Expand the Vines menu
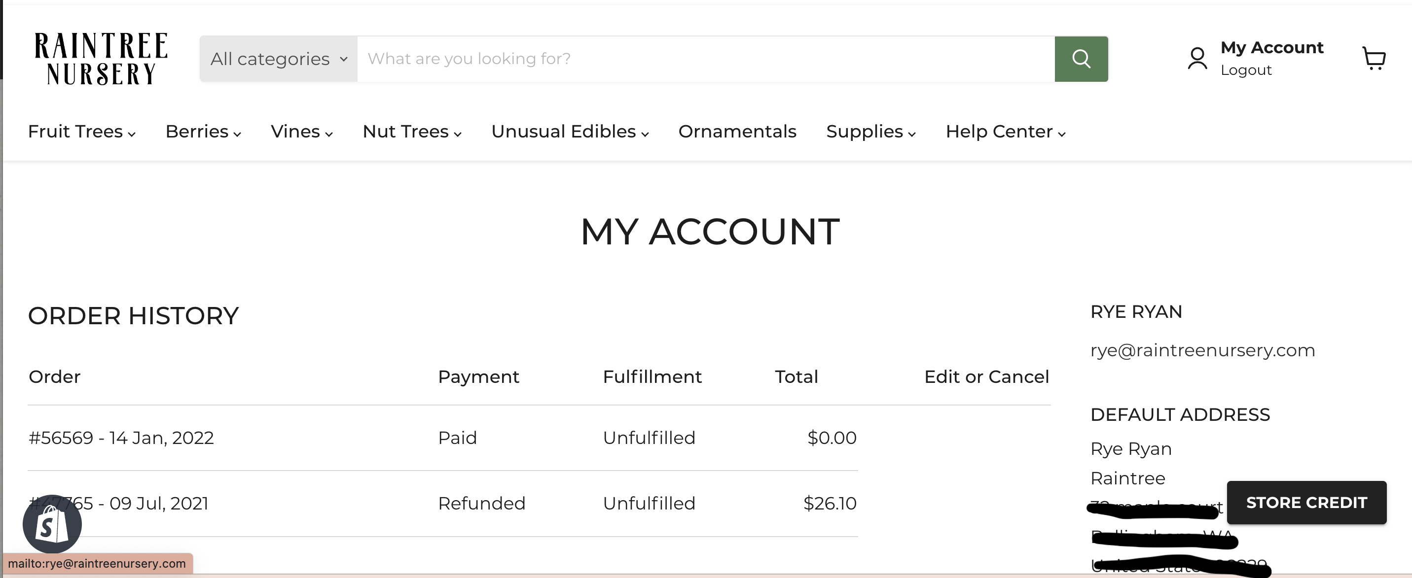Screen dimensions: 1412x578 [302, 132]
